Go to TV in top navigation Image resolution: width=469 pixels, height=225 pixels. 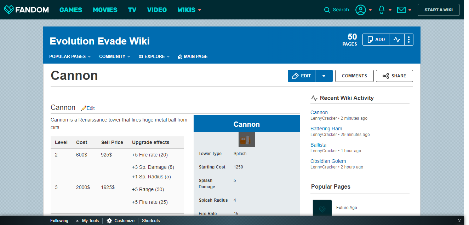(132, 10)
